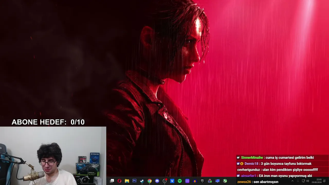Open File Explorer from the taskbar
The image size is (329, 185).
tap(127, 181)
